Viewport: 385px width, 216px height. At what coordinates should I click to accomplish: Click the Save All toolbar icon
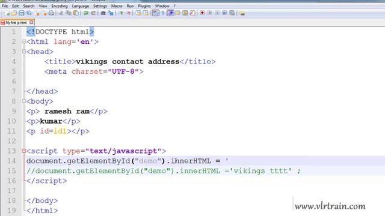coord(29,13)
